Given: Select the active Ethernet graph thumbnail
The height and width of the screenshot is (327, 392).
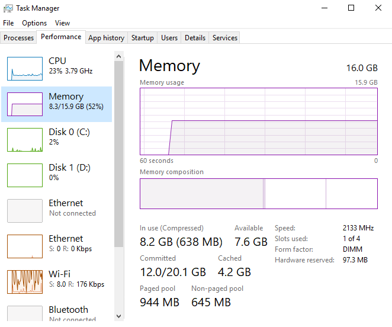Looking at the screenshot, I should (25, 246).
